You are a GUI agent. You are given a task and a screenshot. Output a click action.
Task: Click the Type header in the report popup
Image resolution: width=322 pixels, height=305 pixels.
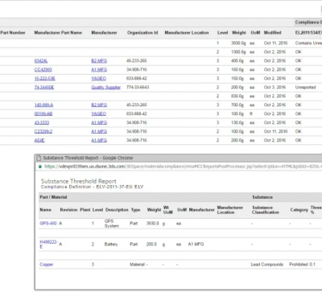135,210
